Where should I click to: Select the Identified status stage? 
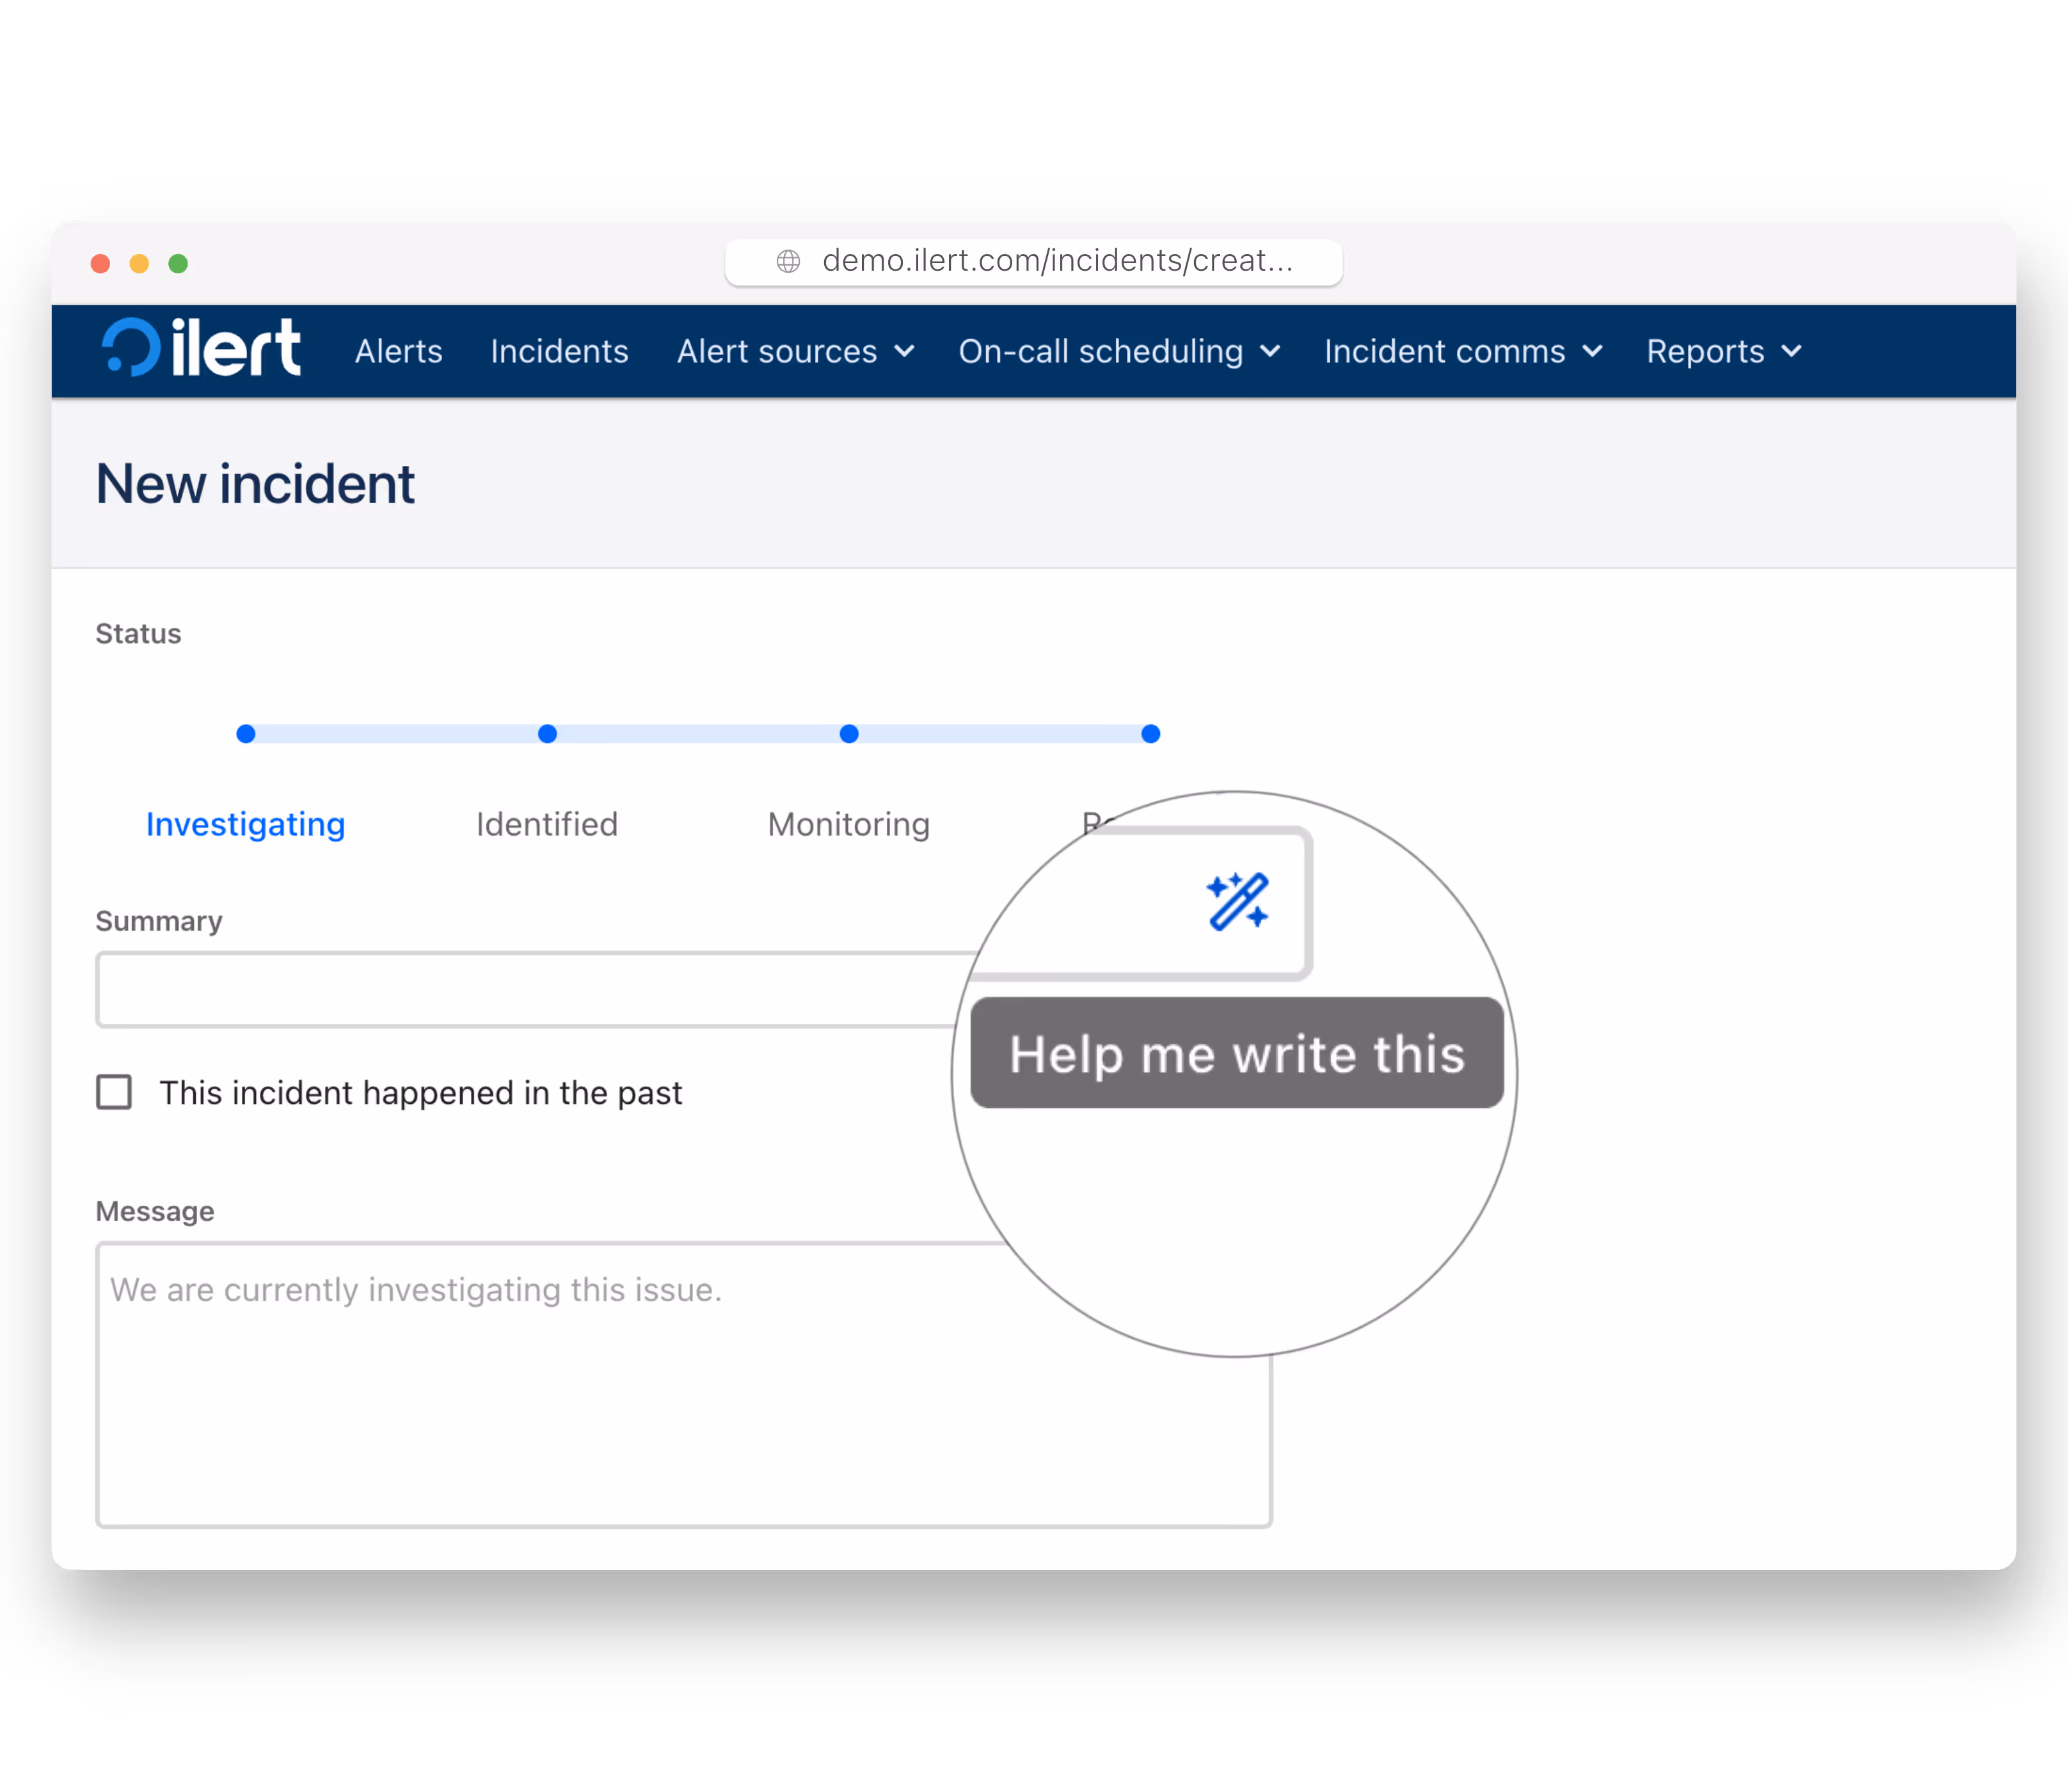[x=546, y=824]
